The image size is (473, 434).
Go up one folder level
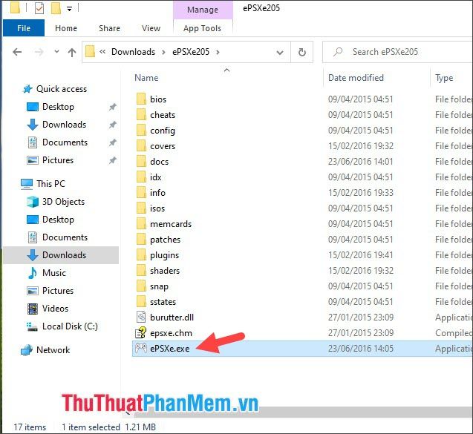point(72,53)
